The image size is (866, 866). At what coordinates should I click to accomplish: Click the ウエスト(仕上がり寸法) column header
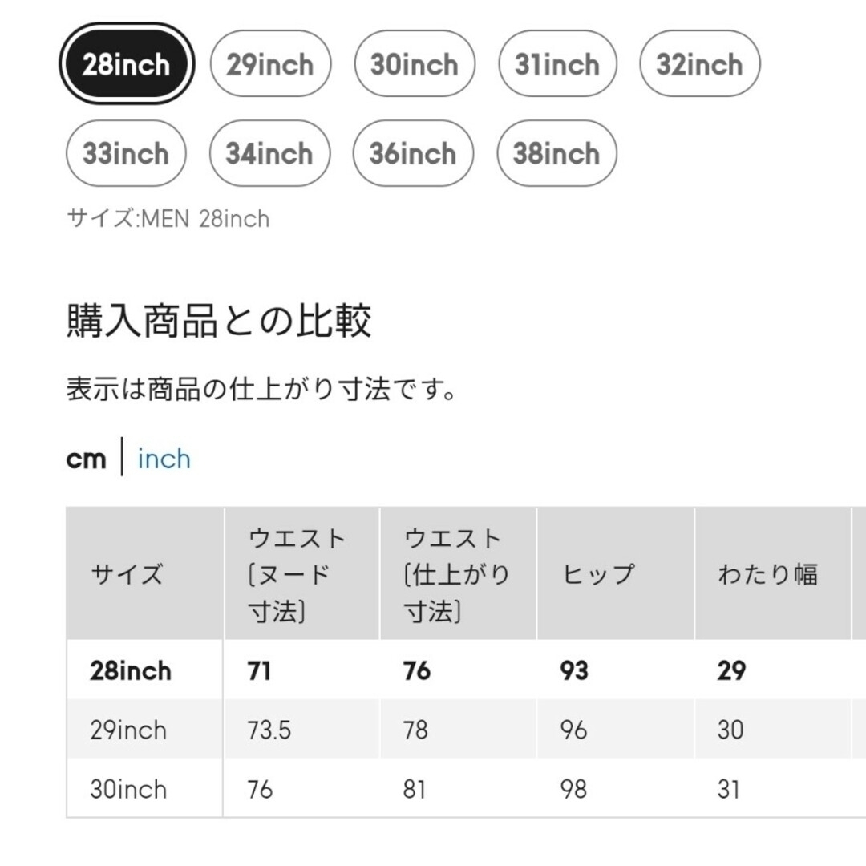coord(458,574)
